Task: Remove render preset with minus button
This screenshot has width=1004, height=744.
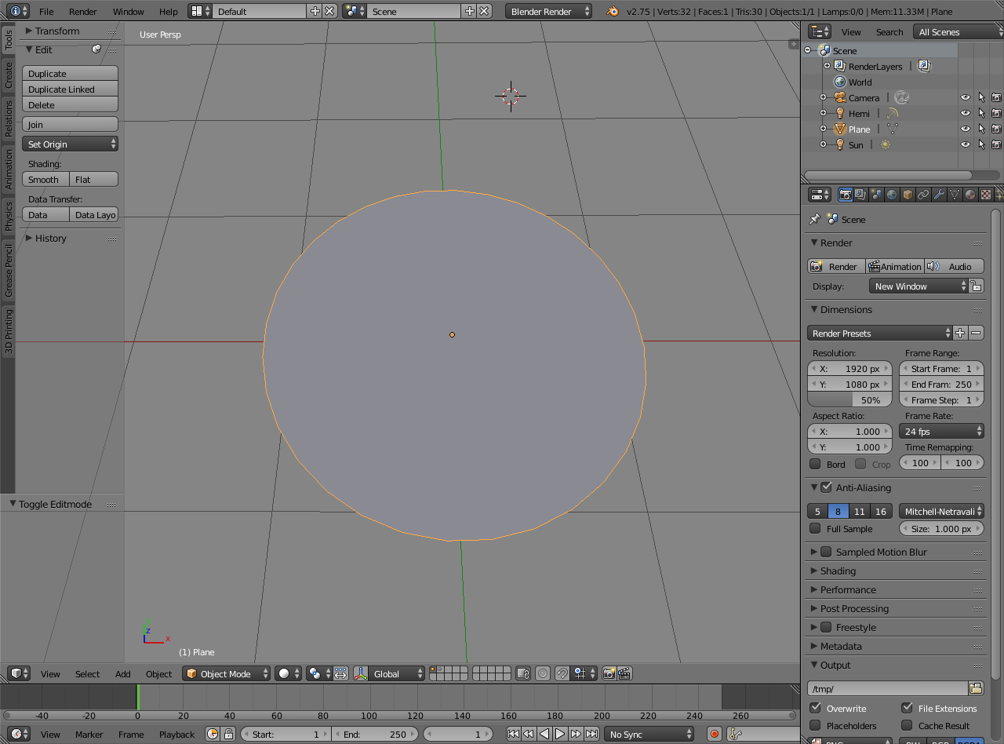Action: [976, 333]
